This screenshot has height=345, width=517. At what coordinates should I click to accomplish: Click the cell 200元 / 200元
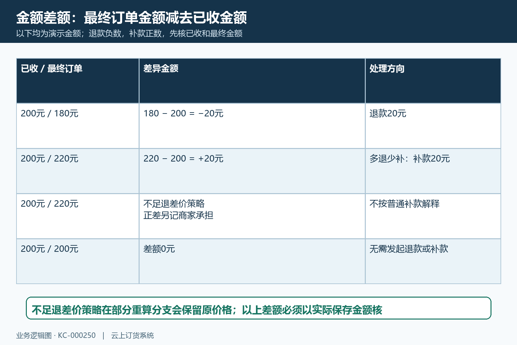pos(78,261)
